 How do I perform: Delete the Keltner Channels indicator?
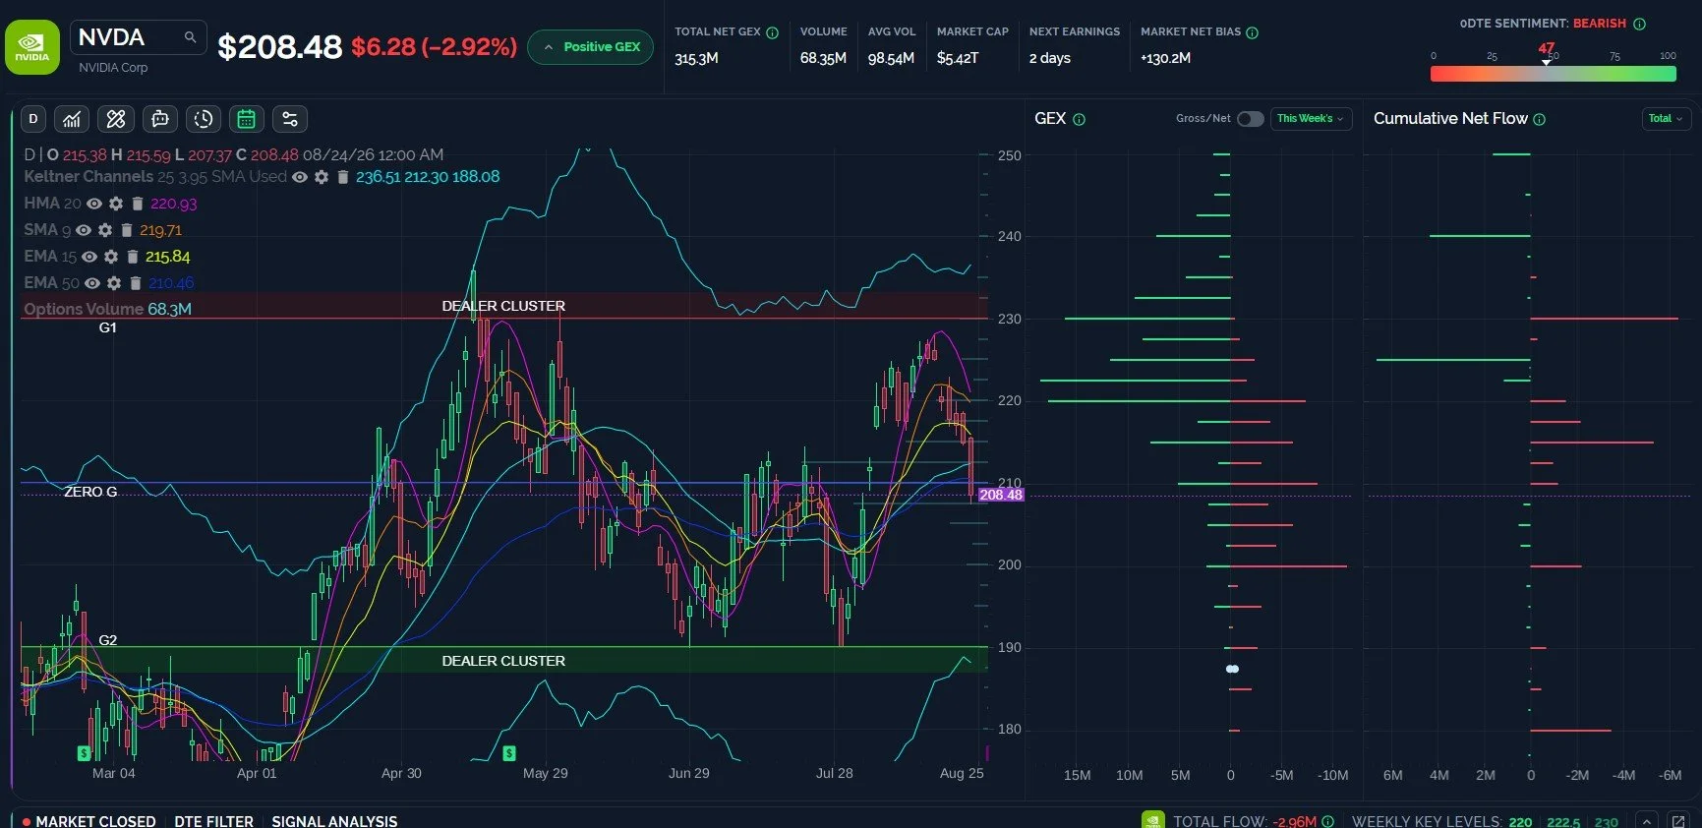(343, 177)
